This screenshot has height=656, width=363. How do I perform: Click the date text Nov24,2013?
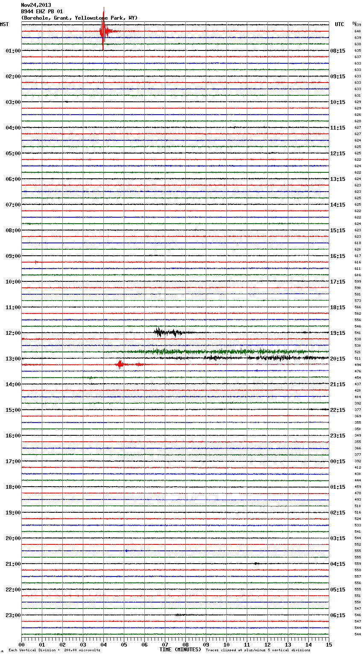pyautogui.click(x=36, y=5)
